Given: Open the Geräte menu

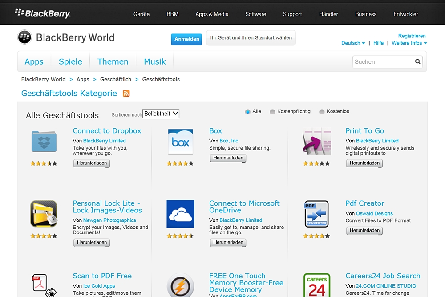Looking at the screenshot, I should 142,14.
